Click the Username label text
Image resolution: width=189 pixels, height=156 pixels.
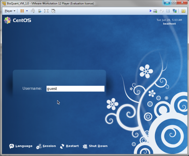point(32,88)
